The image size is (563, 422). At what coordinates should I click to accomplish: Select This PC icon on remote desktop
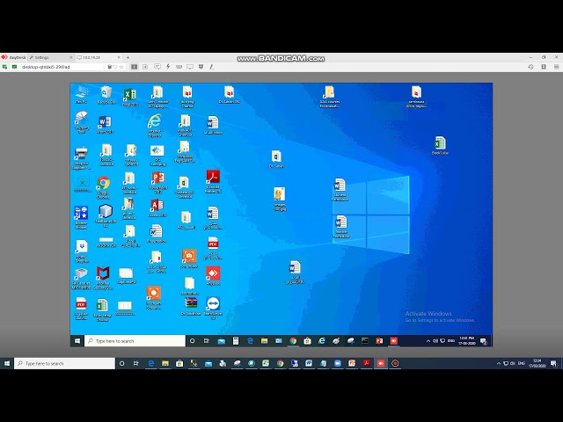pyautogui.click(x=81, y=95)
